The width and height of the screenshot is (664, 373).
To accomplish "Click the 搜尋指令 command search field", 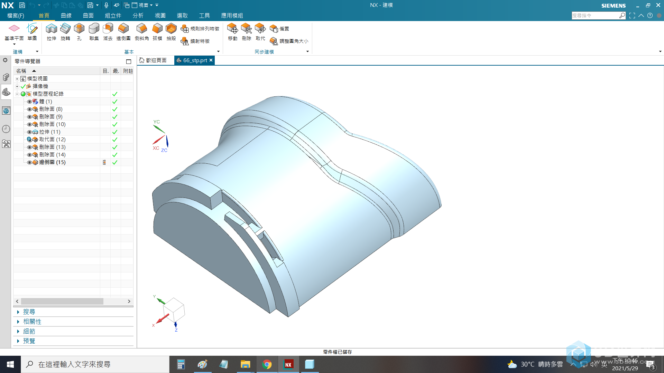I will point(595,16).
